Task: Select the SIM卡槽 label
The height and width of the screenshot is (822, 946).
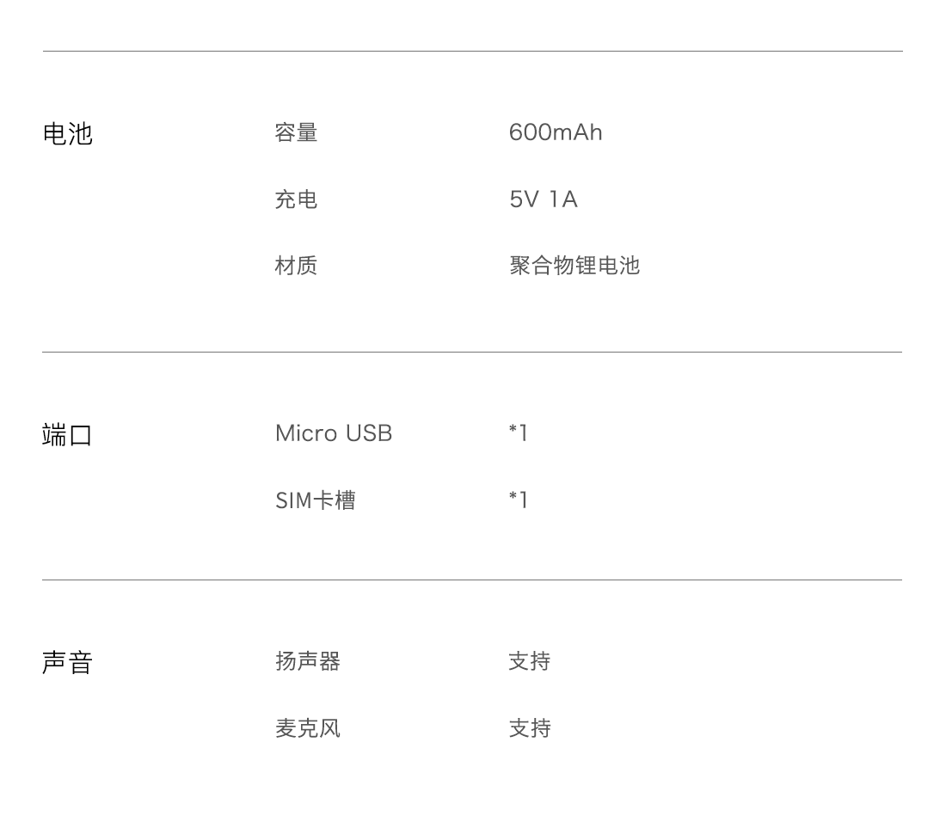Action: pos(316,500)
